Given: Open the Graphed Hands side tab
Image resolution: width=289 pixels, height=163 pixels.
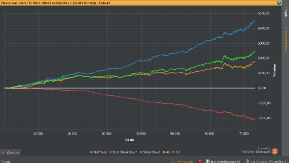Looking at the screenshot, I should pyautogui.click(x=286, y=40).
